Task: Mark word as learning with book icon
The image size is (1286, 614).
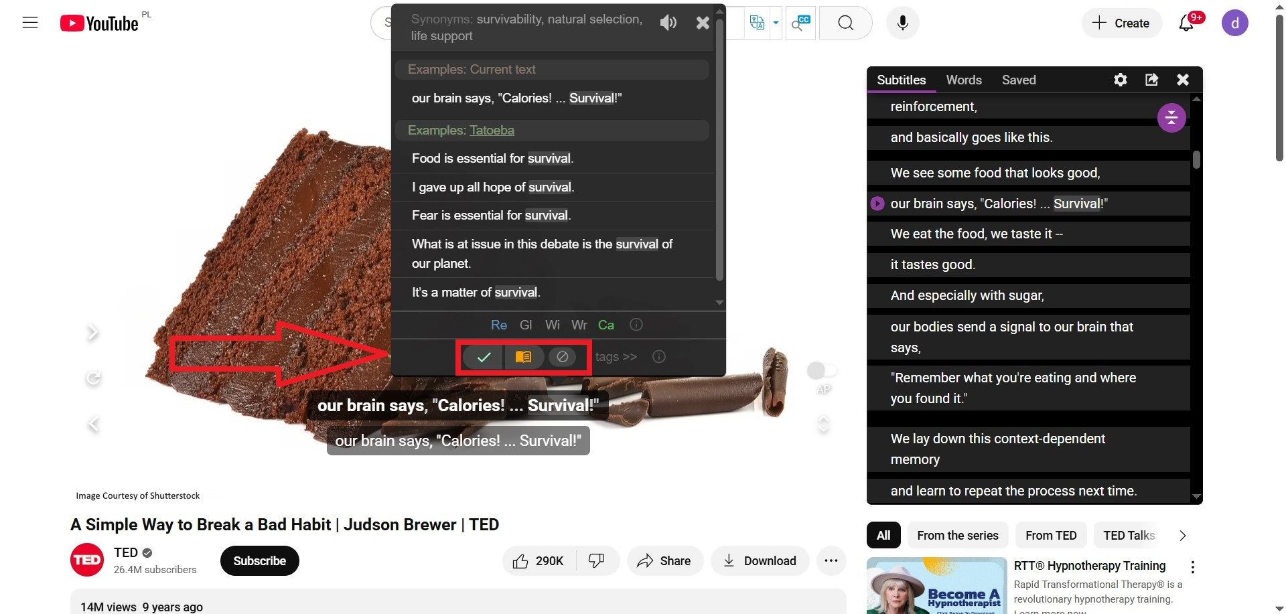Action: click(x=523, y=357)
